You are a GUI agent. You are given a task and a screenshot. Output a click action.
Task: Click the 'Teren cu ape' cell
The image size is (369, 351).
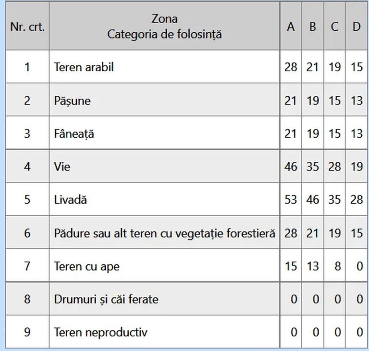(x=164, y=266)
